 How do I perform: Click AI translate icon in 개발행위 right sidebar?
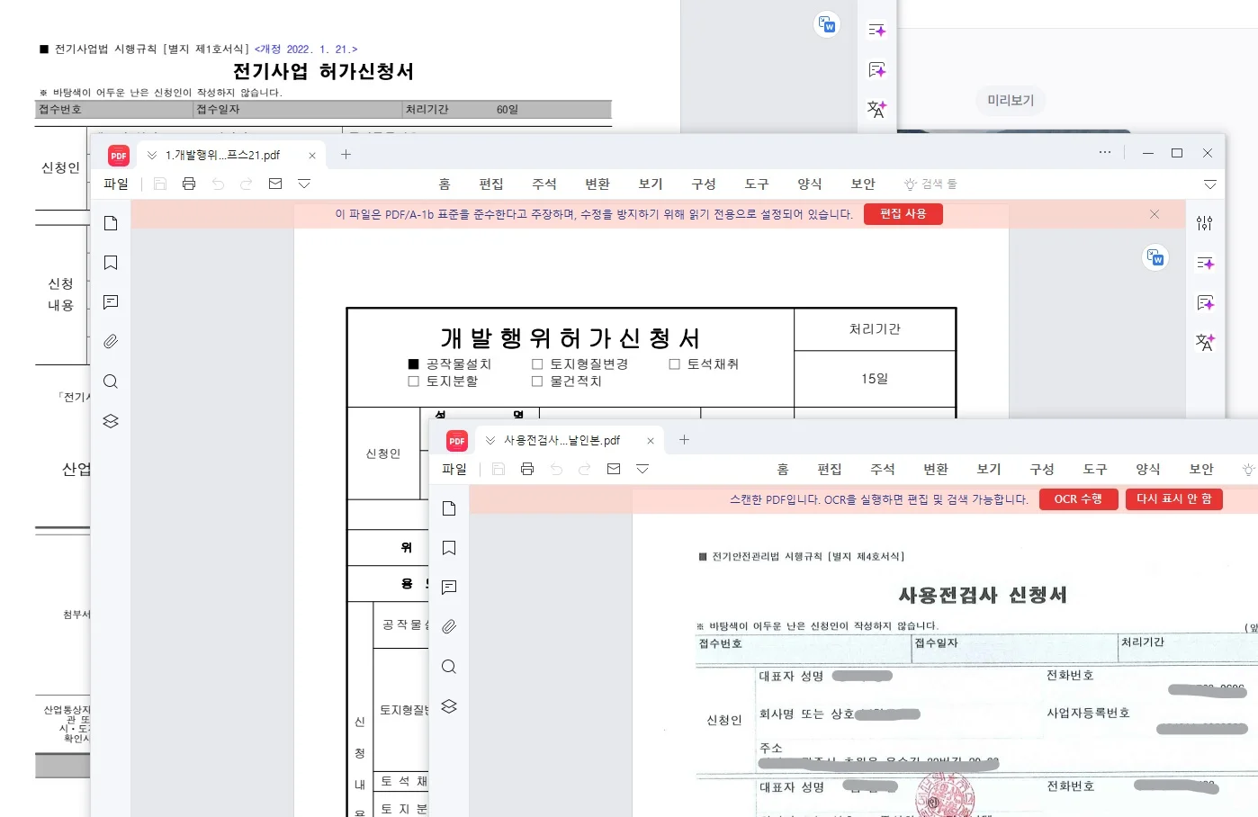tap(1205, 342)
